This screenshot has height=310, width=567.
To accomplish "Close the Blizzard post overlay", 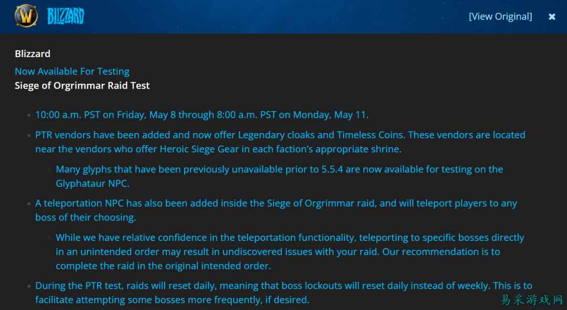I will 552,17.
